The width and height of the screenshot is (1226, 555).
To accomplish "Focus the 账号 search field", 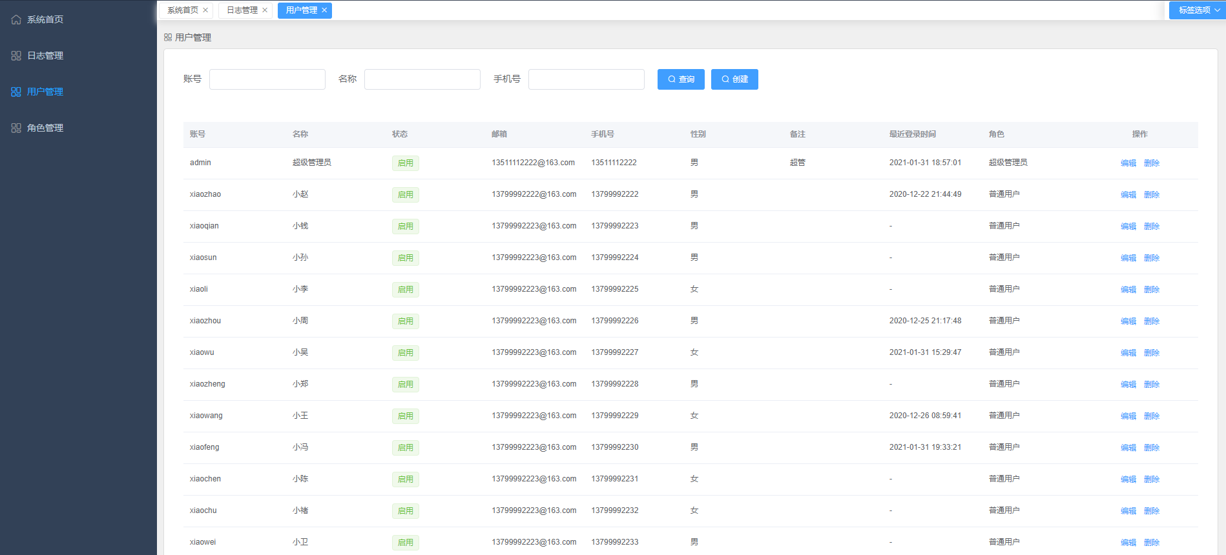I will coord(267,79).
